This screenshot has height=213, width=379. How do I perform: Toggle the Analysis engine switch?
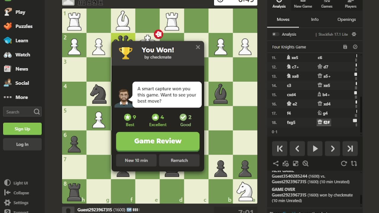point(275,34)
